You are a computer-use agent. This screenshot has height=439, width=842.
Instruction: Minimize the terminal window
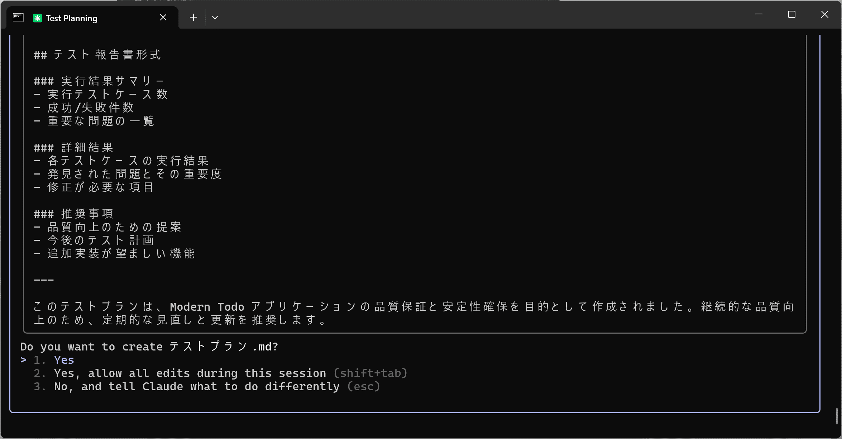759,14
